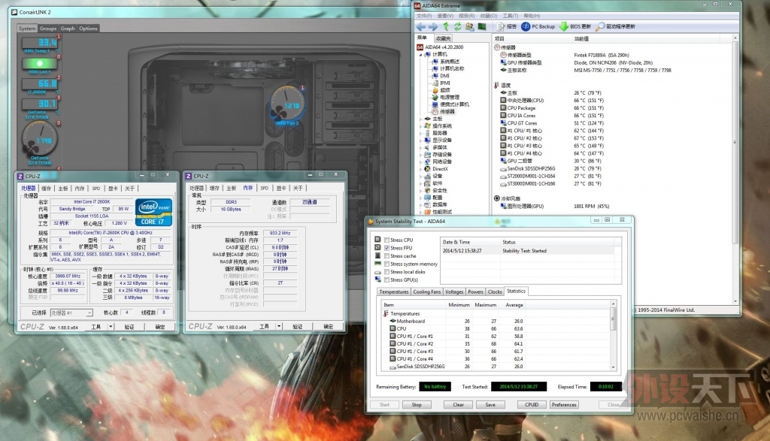Click the 驱动程序更新 magnifier button
The image size is (770, 441).
pos(615,26)
